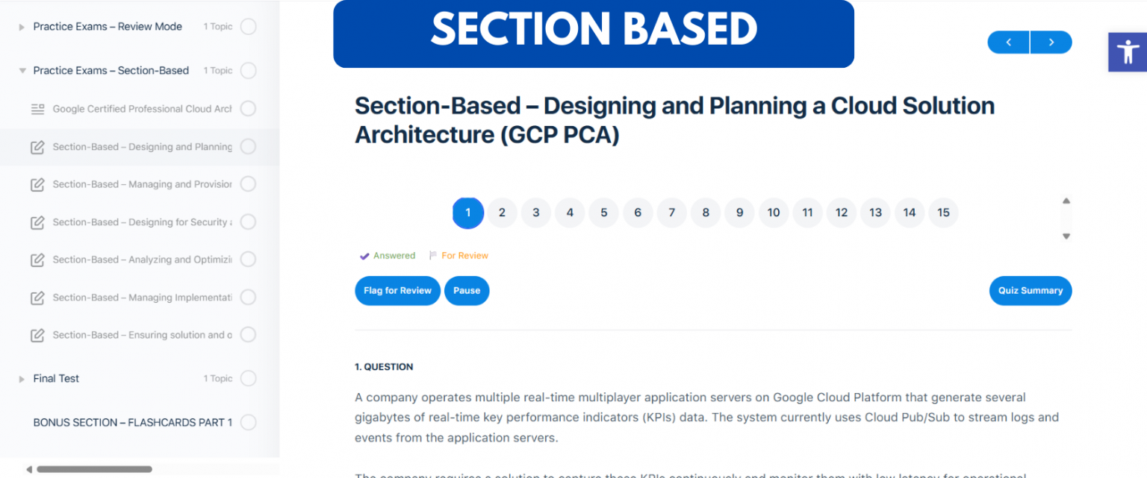The height and width of the screenshot is (478, 1147).
Task: Jump to question 7 in the question navigator
Action: (x=671, y=213)
